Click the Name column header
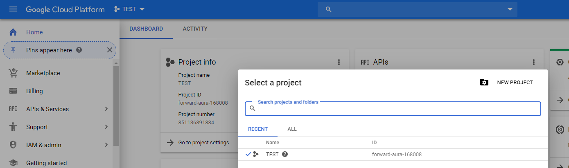 [x=273, y=143]
